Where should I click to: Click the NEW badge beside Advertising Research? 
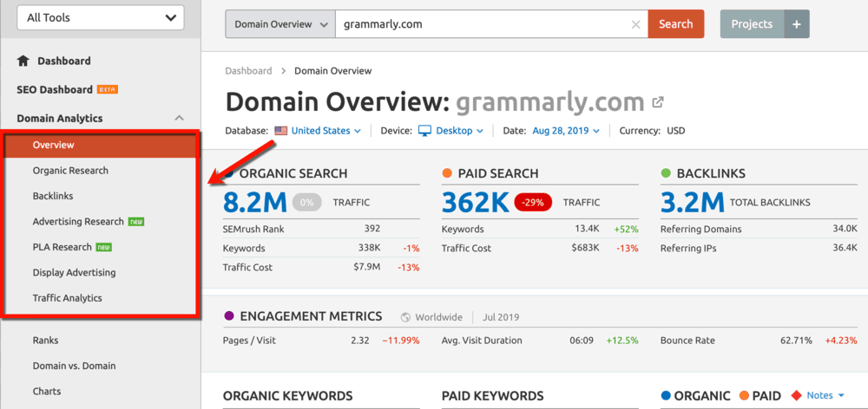tap(136, 222)
